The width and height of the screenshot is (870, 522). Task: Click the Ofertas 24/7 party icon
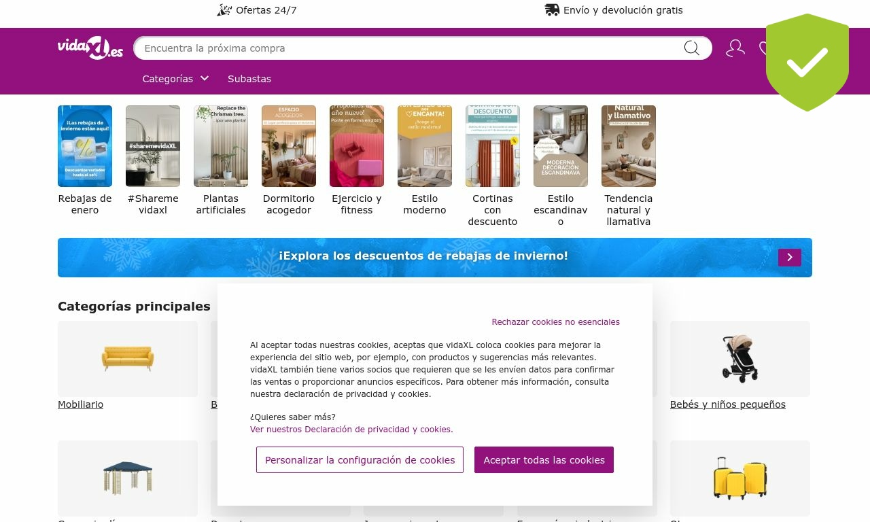pyautogui.click(x=224, y=10)
